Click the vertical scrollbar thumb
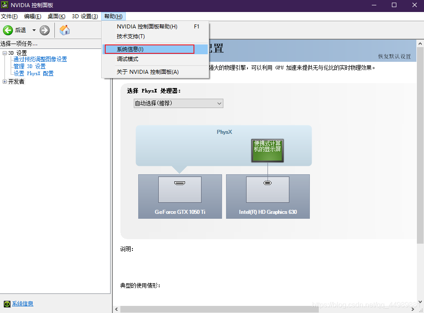 tap(420, 145)
